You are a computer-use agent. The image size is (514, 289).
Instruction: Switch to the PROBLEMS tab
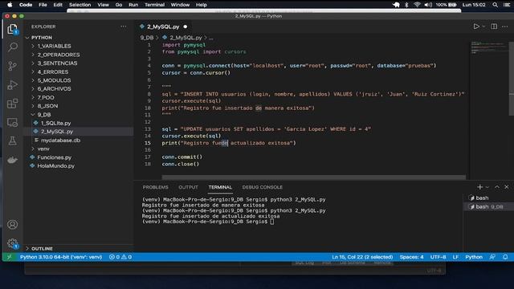click(155, 187)
